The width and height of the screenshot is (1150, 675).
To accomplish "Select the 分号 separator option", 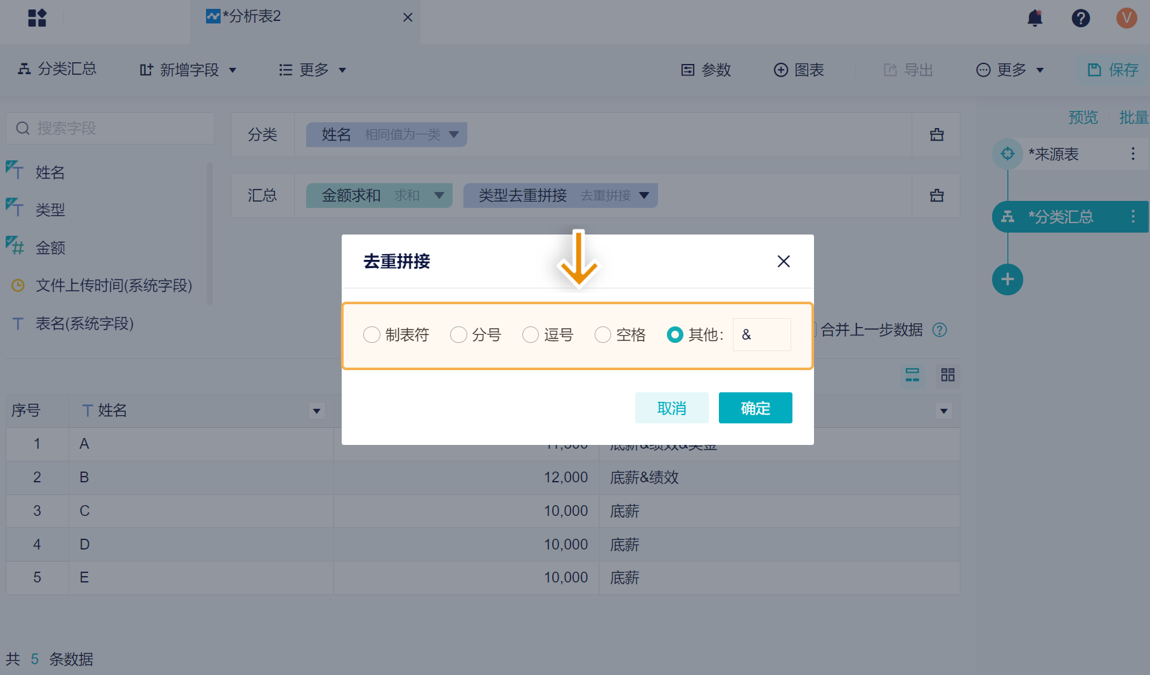I will (458, 335).
